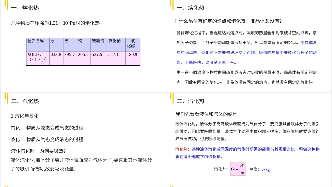This screenshot has height=187, width=332.
Task: Click the line '子的吸引而做功,故要吸收能量.'
Action: click(x=43, y=169)
